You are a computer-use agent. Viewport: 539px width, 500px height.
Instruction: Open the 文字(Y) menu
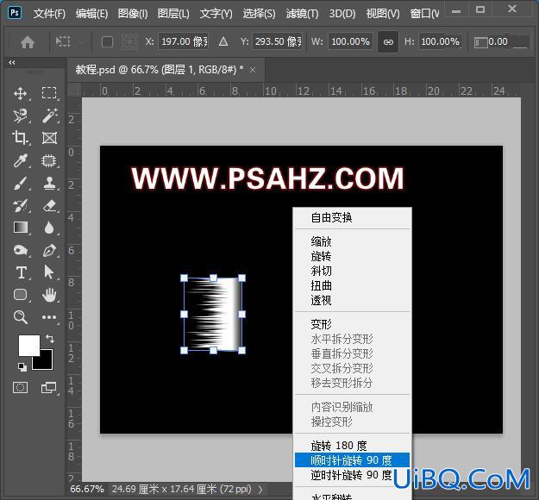[x=216, y=14]
